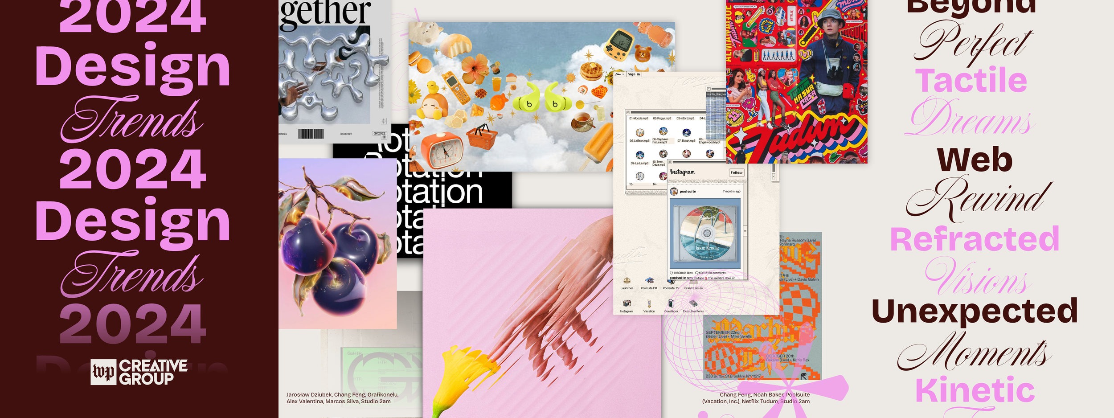Click the poolsuite username on the post
The width and height of the screenshot is (1114, 418).
pos(688,192)
